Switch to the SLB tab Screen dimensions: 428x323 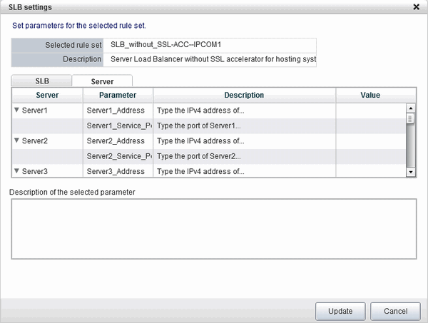click(x=42, y=81)
